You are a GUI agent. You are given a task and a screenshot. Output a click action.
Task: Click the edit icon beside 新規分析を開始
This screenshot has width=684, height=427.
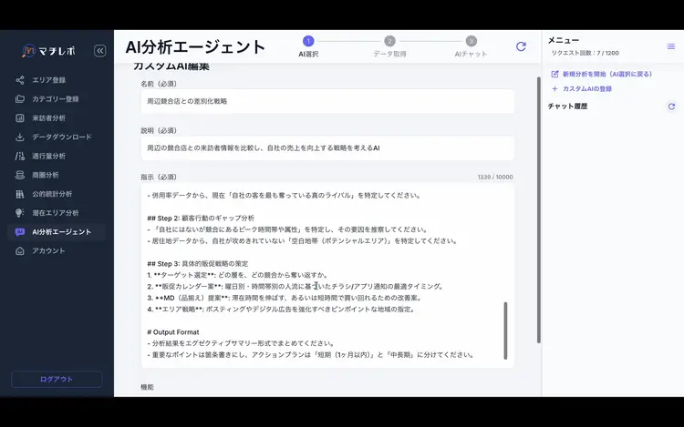[554, 74]
